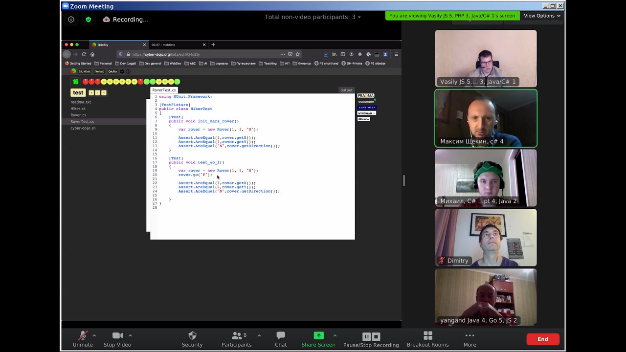The image size is (626, 352).
Task: Open the Participants panel
Action: (x=237, y=339)
